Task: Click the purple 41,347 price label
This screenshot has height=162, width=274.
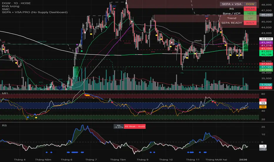Action: click(x=266, y=42)
